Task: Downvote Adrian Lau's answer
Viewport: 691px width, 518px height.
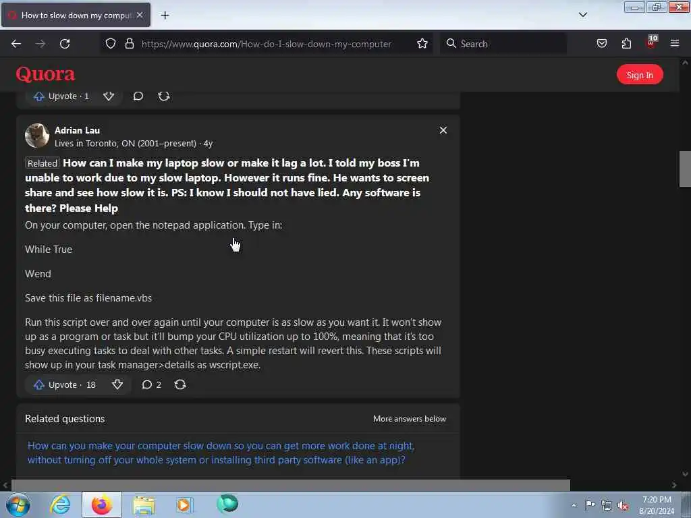Action: pyautogui.click(x=117, y=384)
